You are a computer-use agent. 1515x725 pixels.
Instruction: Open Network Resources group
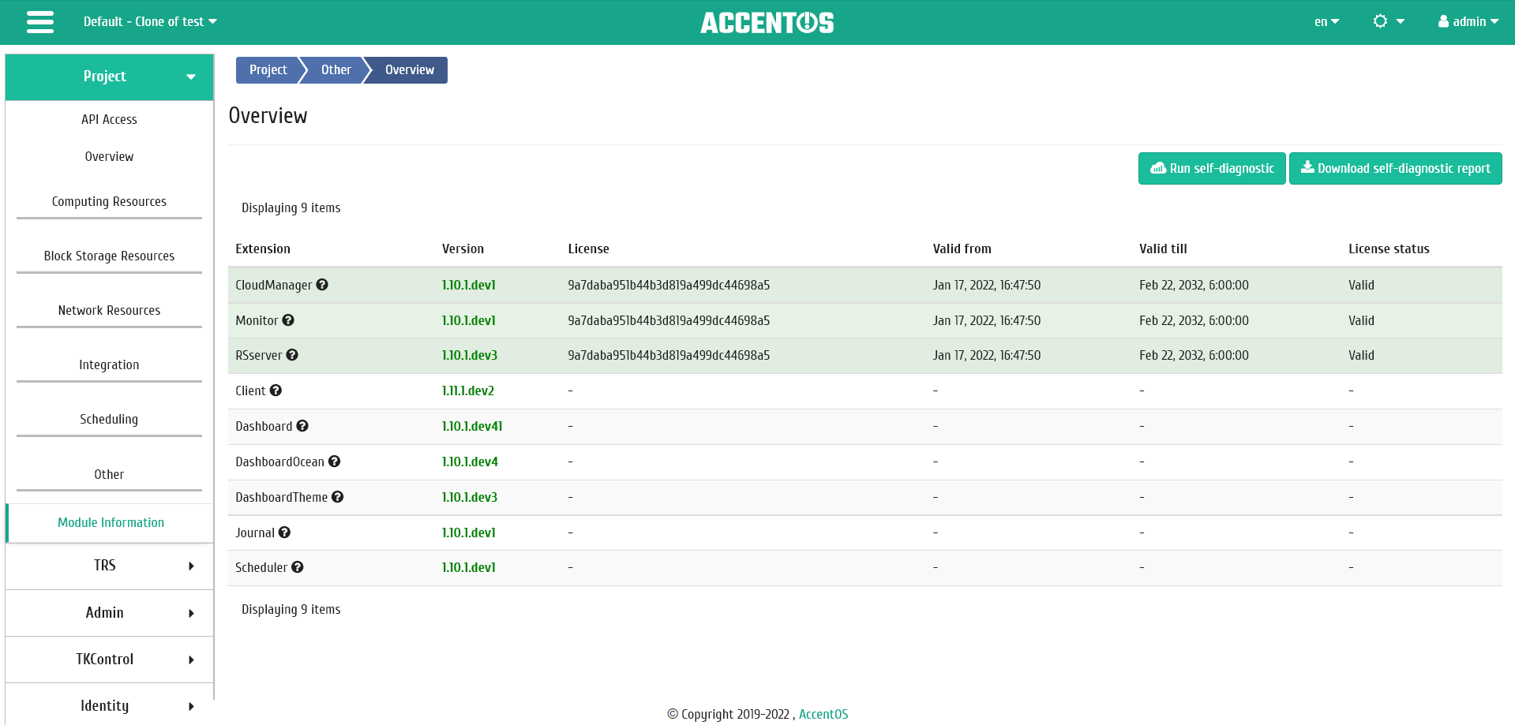click(110, 311)
